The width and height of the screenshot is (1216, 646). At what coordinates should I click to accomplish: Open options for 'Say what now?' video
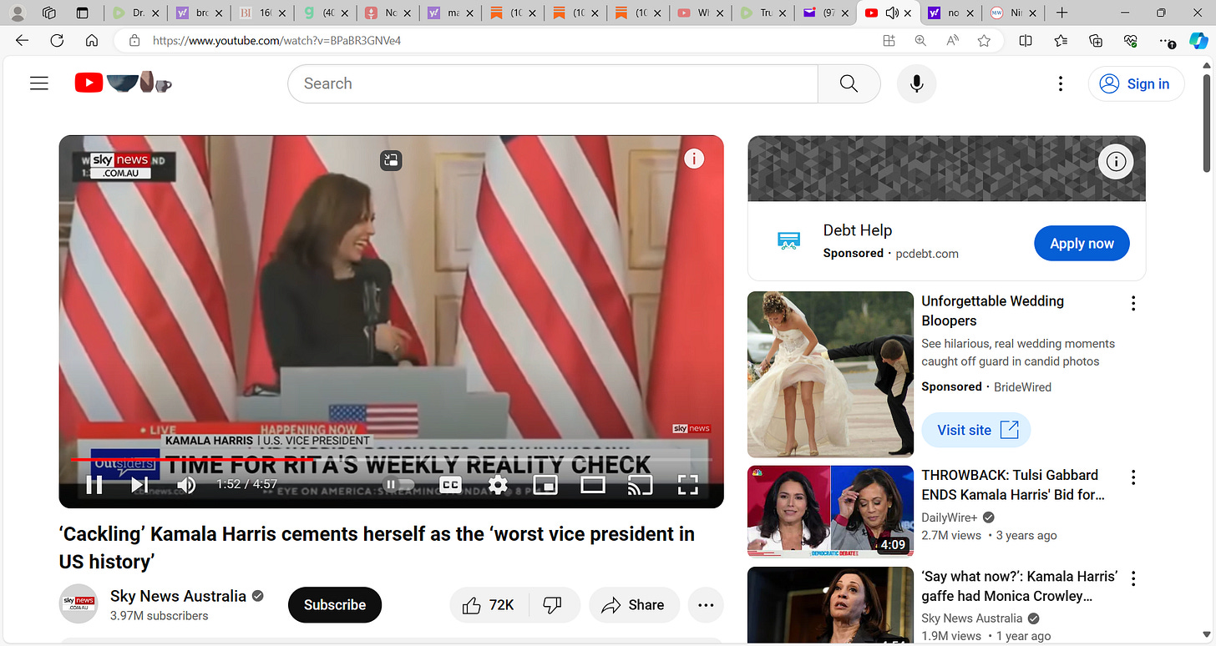tap(1133, 578)
